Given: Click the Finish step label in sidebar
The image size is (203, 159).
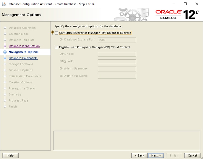Looking at the screenshot, I should [13, 106].
